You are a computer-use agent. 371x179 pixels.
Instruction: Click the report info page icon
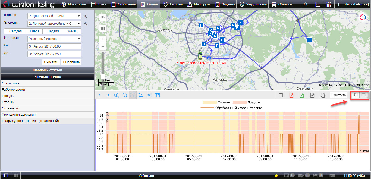[281, 95]
